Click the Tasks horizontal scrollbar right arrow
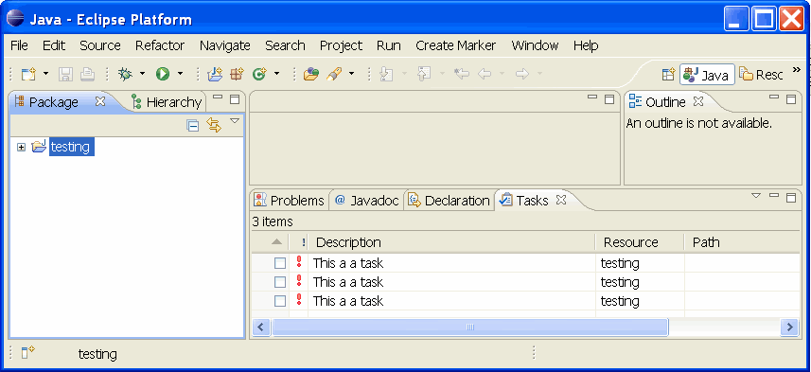This screenshot has height=372, width=811. pos(790,327)
